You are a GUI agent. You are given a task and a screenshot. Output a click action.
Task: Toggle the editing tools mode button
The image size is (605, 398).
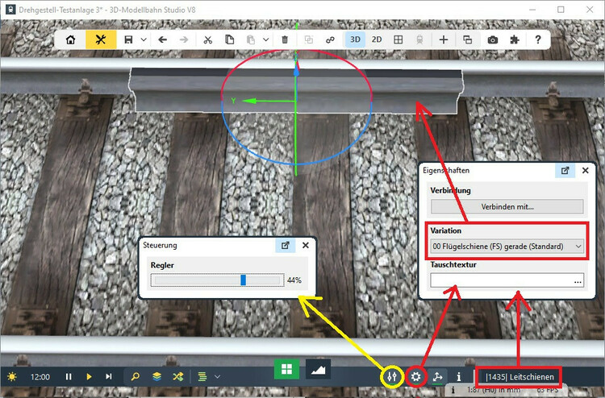[101, 39]
